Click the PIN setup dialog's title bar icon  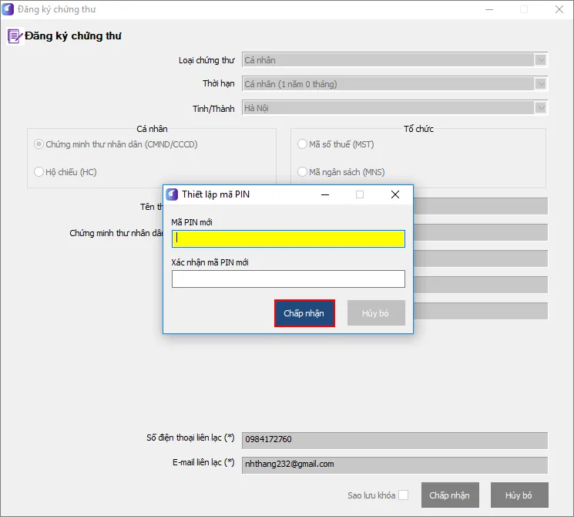172,194
